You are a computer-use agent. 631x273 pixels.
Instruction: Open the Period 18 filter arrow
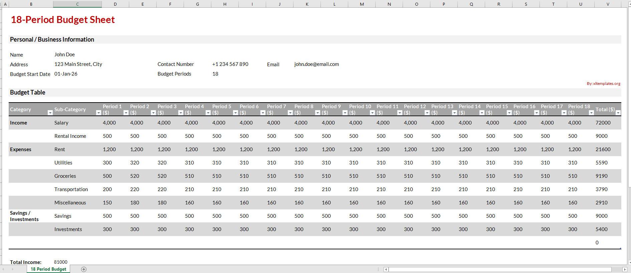click(x=591, y=113)
